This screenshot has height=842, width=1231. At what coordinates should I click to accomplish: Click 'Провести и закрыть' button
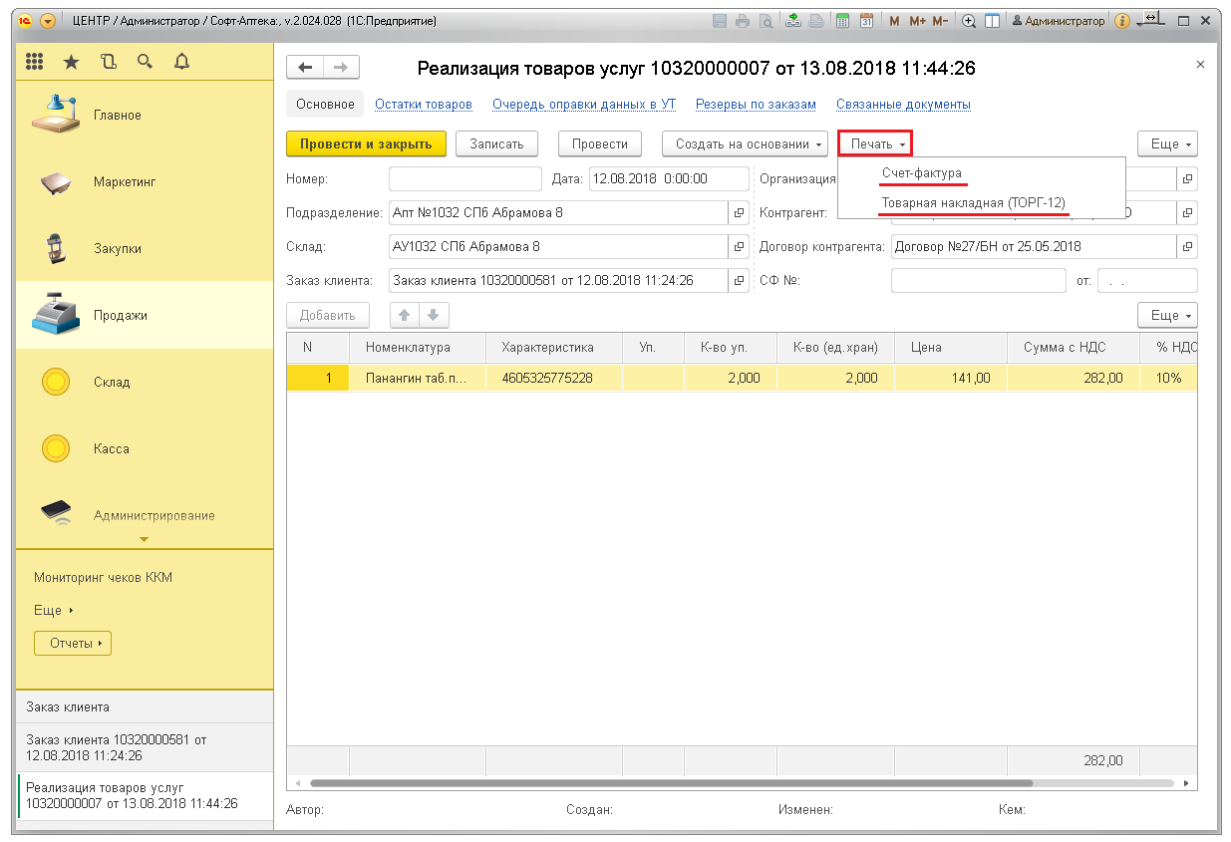click(366, 143)
